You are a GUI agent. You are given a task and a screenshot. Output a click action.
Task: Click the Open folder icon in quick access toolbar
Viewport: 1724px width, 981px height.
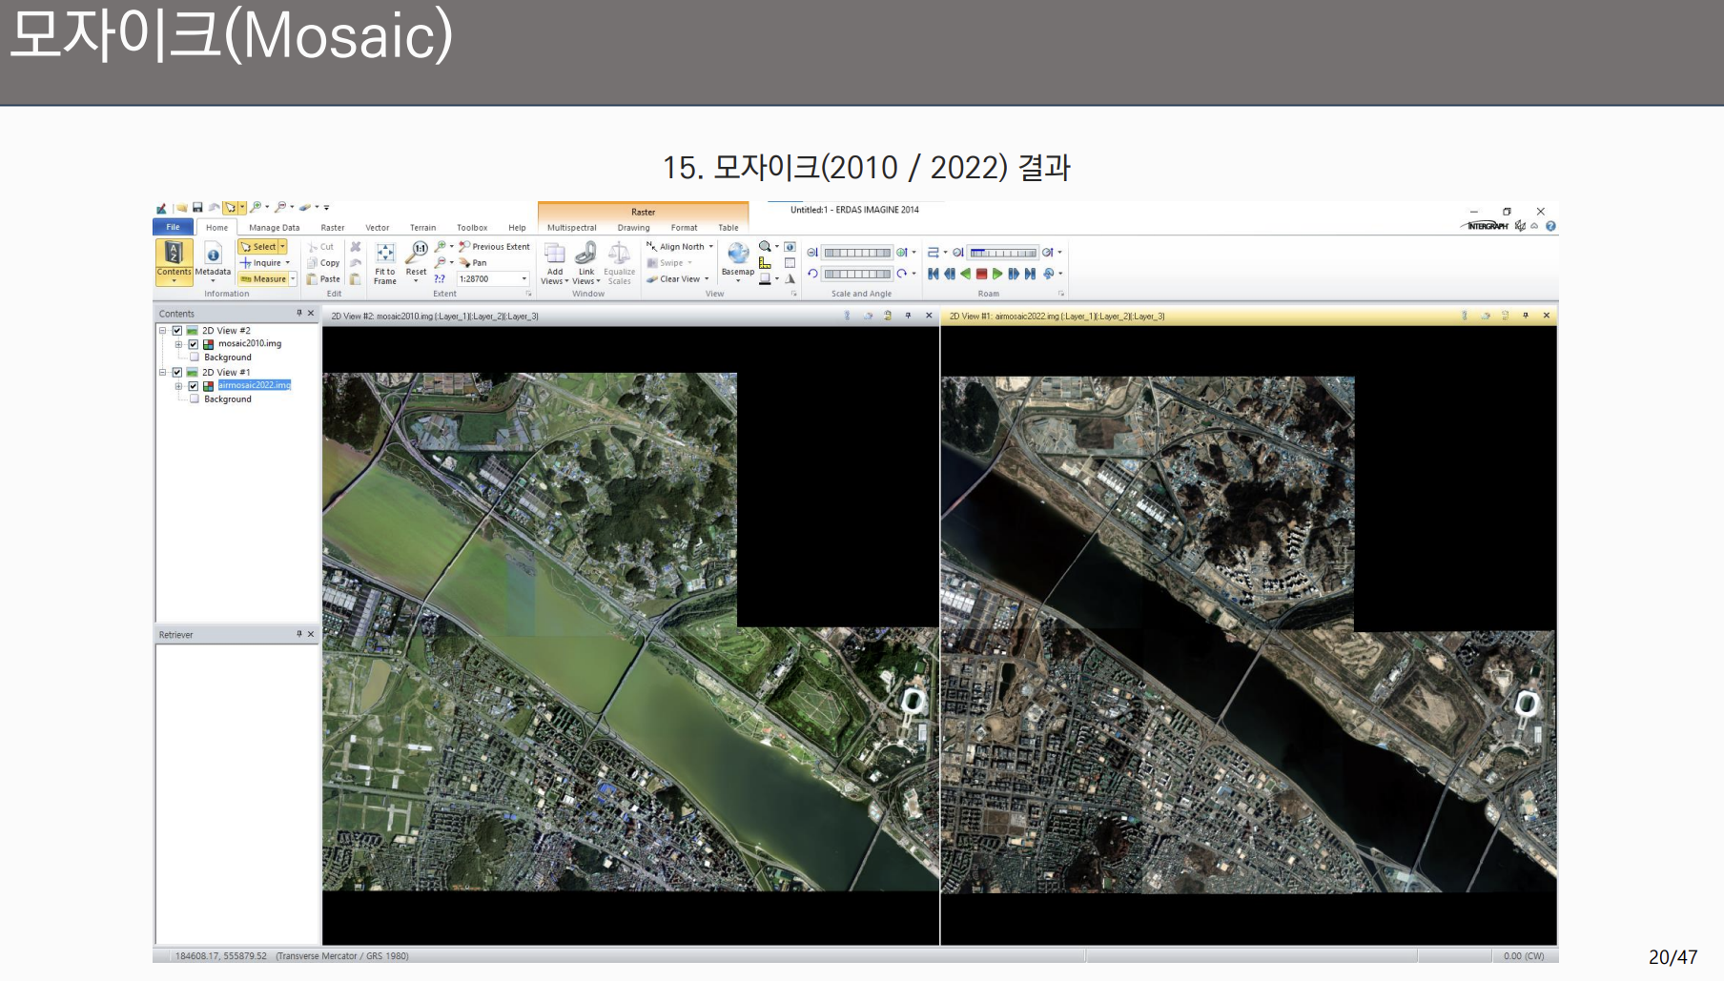point(181,207)
